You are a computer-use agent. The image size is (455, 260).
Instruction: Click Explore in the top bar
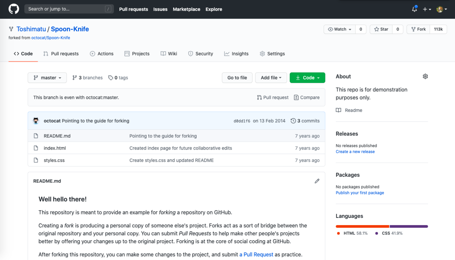coord(214,9)
